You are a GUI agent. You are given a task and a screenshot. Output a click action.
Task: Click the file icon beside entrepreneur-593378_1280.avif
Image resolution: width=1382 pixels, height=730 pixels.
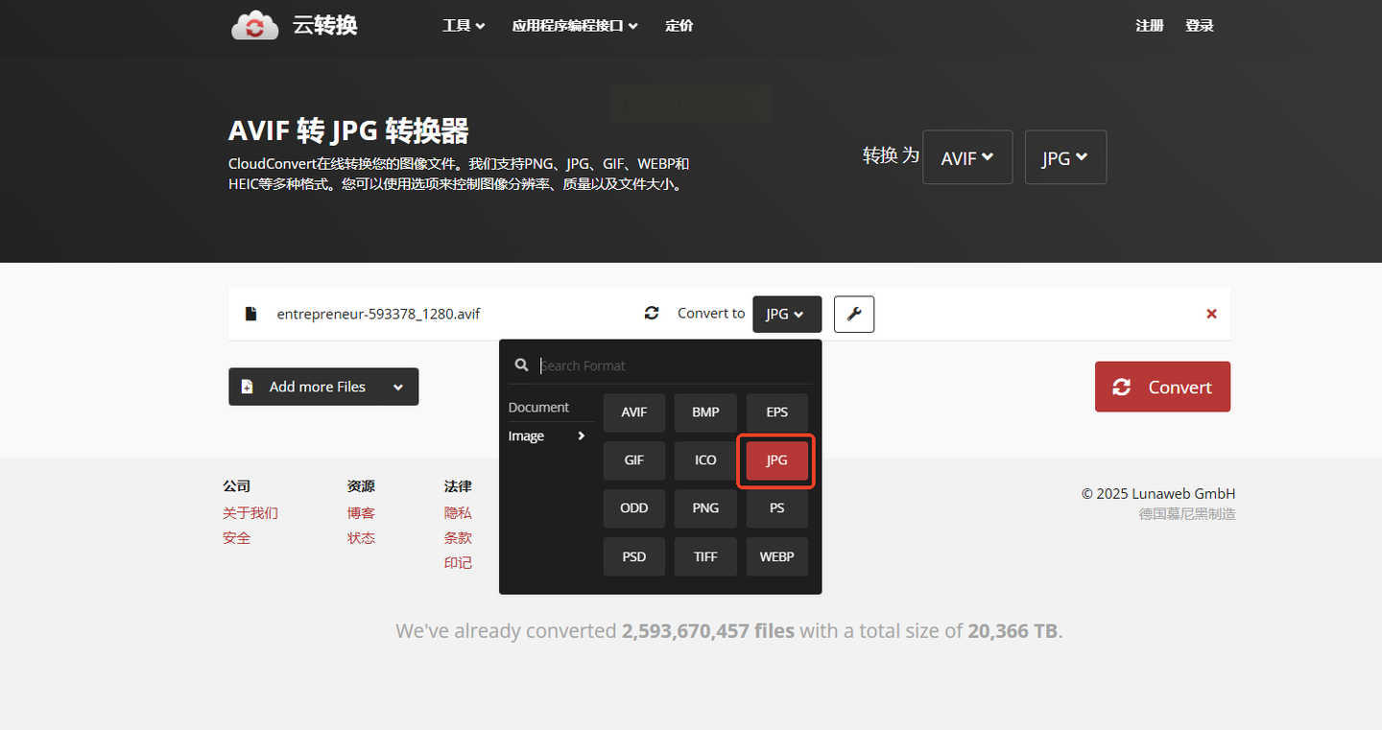[250, 314]
